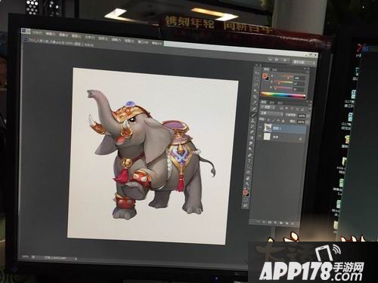Open the 正常 blend mode dropdown

point(271,113)
